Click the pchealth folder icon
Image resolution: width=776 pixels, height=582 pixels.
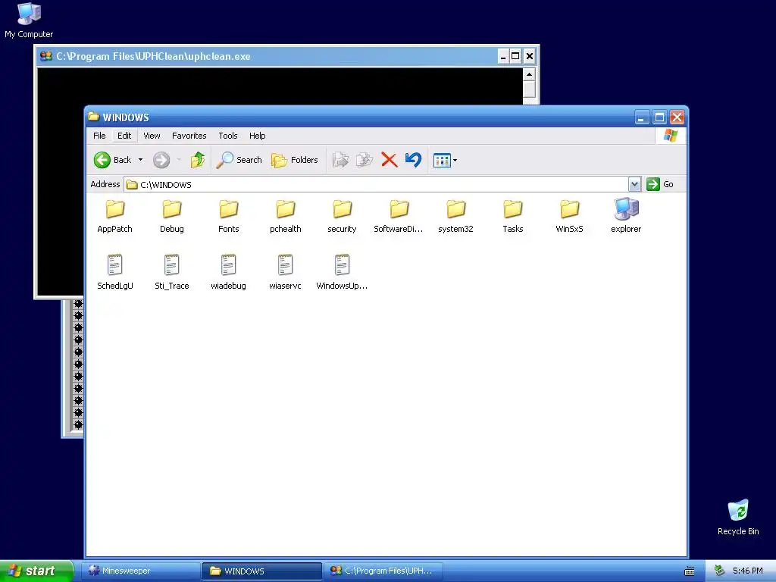pyautogui.click(x=286, y=209)
